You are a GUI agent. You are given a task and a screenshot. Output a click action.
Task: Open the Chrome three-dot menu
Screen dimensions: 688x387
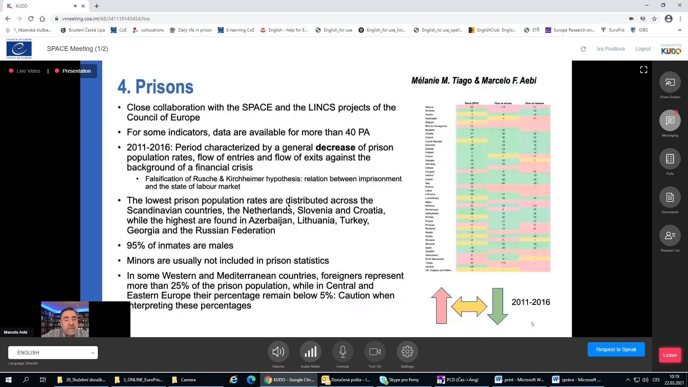(680, 19)
